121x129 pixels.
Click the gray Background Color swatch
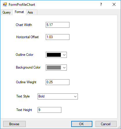coord(54,67)
